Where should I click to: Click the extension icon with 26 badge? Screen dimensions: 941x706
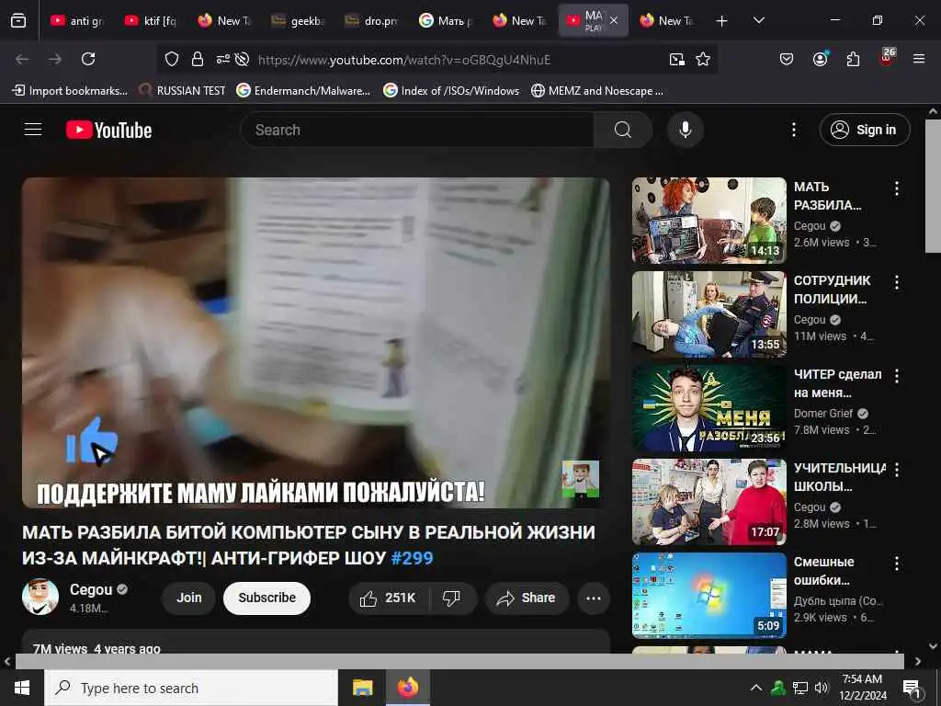887,58
